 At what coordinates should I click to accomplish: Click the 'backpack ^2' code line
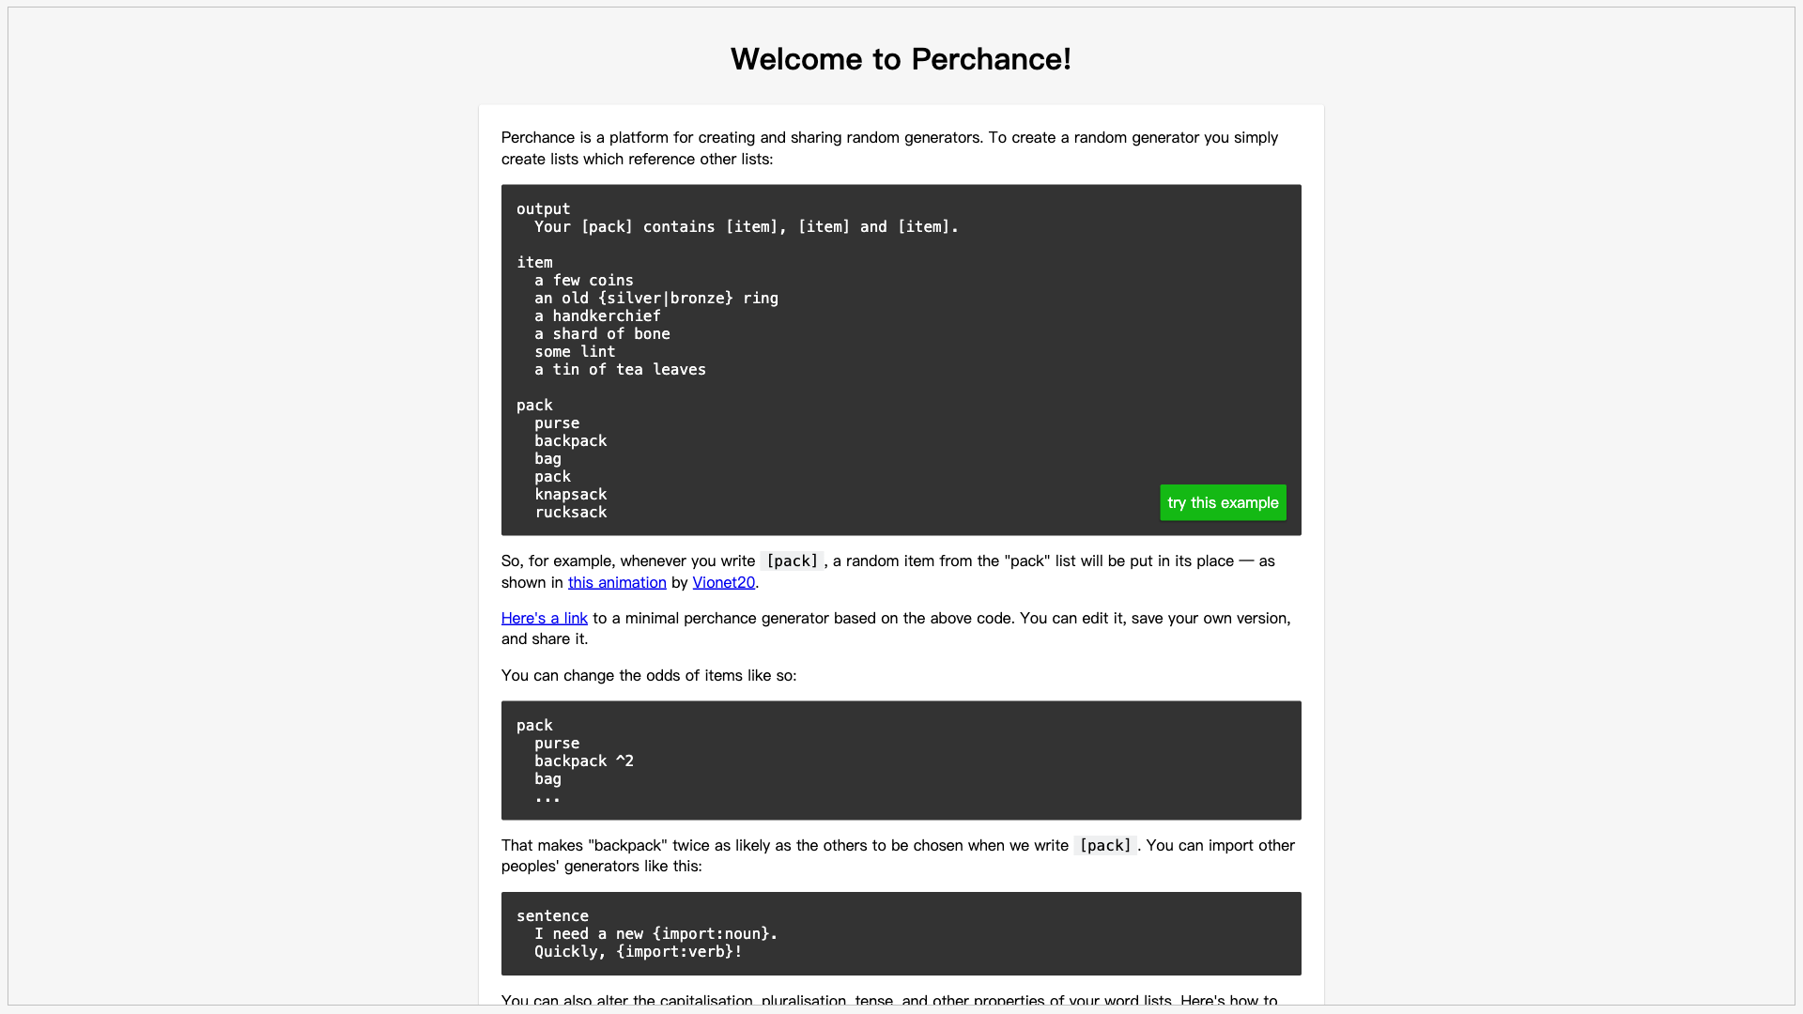click(584, 761)
